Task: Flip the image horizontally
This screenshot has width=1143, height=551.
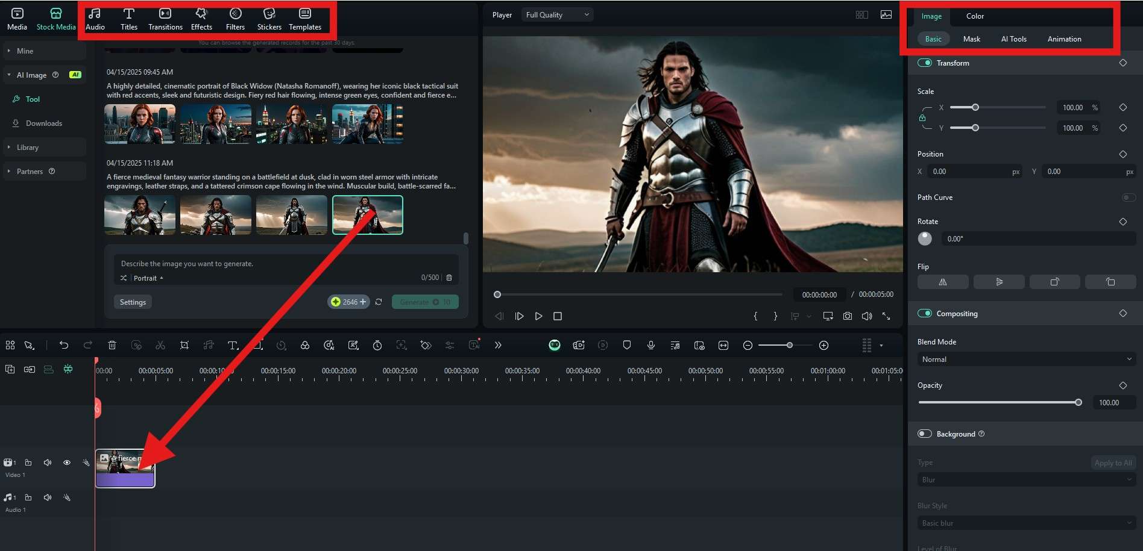Action: pos(943,282)
